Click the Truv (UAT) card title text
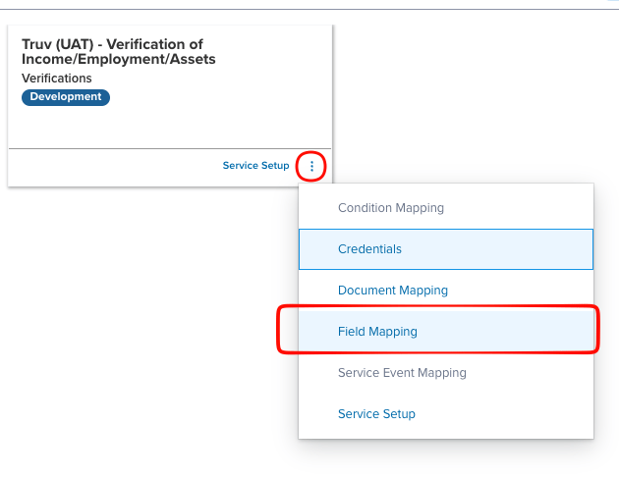The image size is (619, 478). click(119, 52)
